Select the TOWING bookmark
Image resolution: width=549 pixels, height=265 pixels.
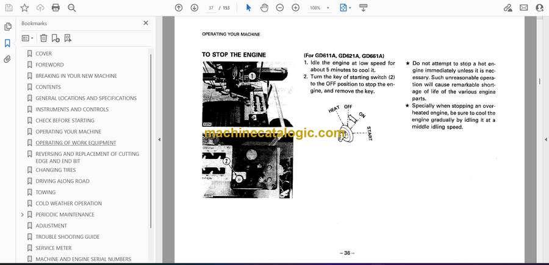(46, 193)
